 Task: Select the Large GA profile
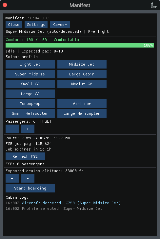30,94
